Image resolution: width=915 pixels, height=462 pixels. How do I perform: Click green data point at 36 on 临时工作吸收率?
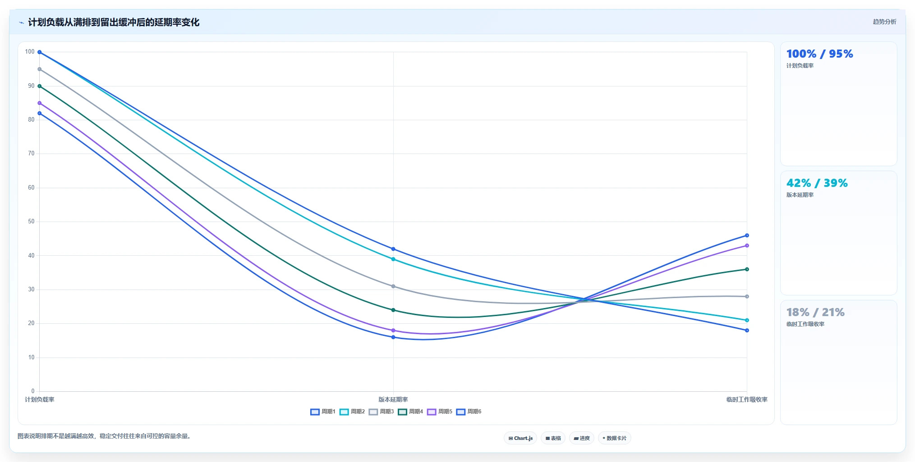pos(747,269)
